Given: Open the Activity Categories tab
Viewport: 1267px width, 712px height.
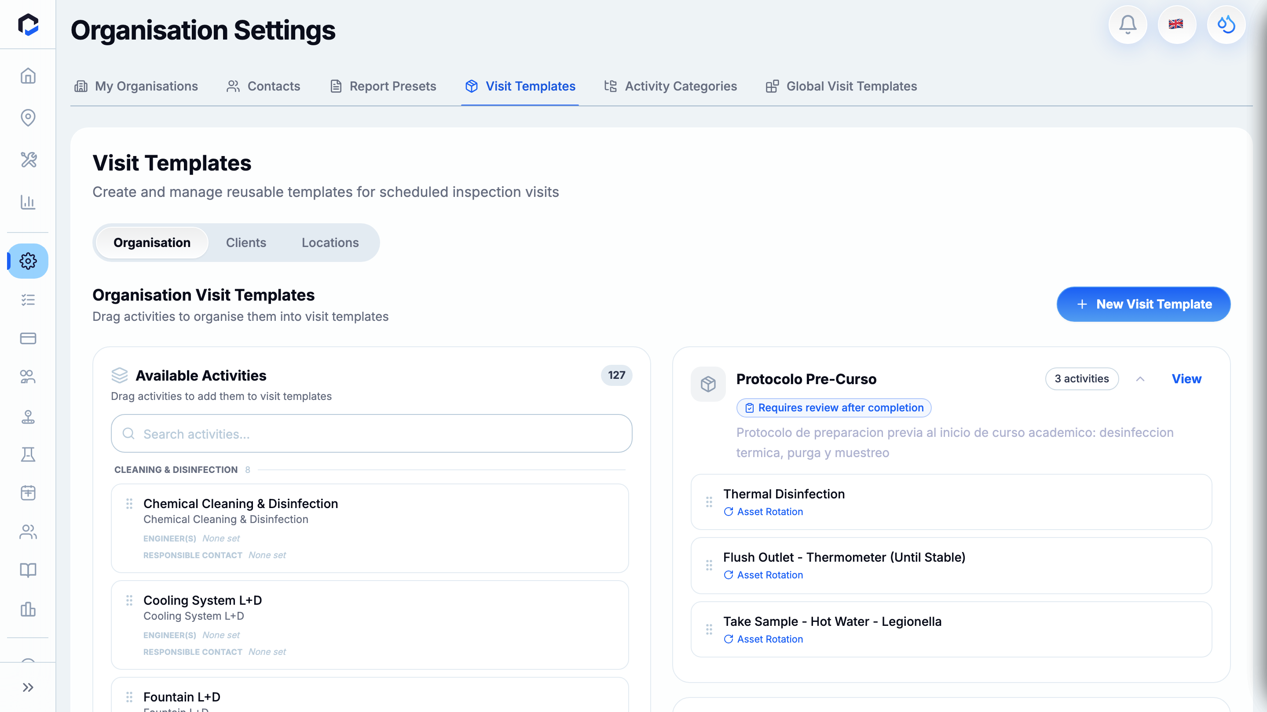Looking at the screenshot, I should [x=670, y=87].
